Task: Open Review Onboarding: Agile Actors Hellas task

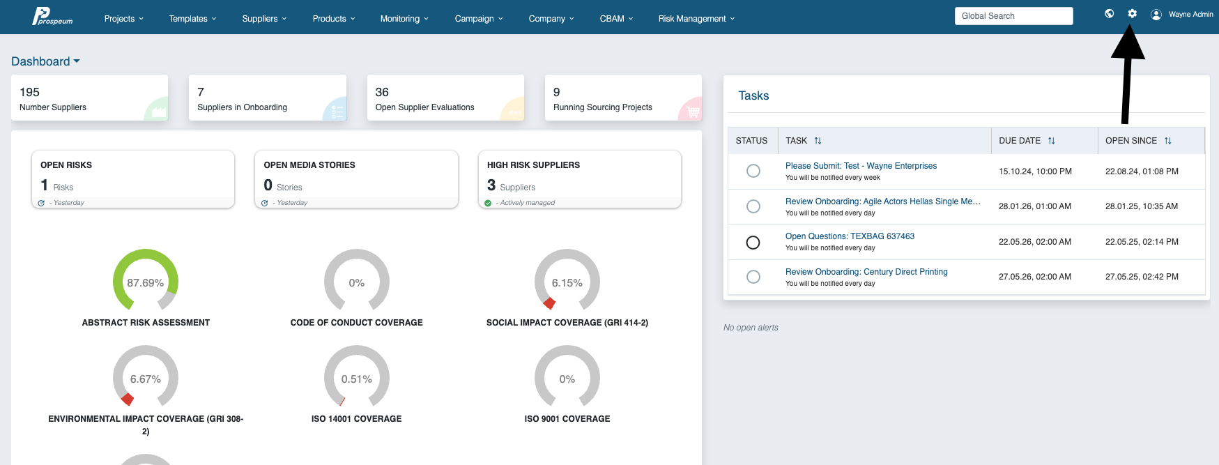Action: (x=883, y=201)
